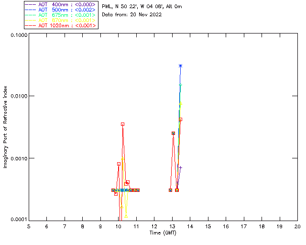The height and width of the screenshot is (245, 306).
Task: Click x-axis label 8
Action: 82,226
